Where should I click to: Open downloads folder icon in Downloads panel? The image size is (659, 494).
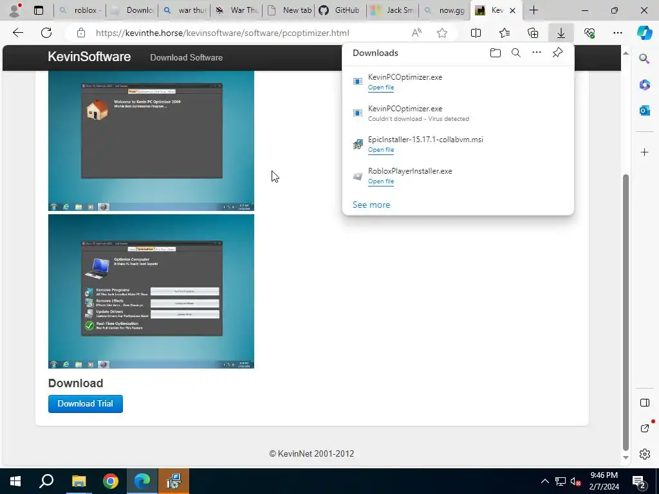tap(496, 53)
